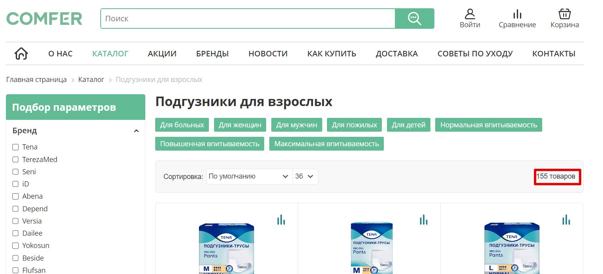Filter by Для детей tag
603x274 pixels.
(x=409, y=125)
